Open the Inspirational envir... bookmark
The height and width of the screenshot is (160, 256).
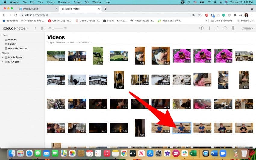point(170,21)
